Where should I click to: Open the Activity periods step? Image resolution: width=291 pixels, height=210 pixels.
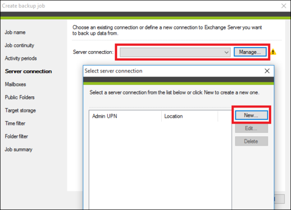tap(21, 58)
